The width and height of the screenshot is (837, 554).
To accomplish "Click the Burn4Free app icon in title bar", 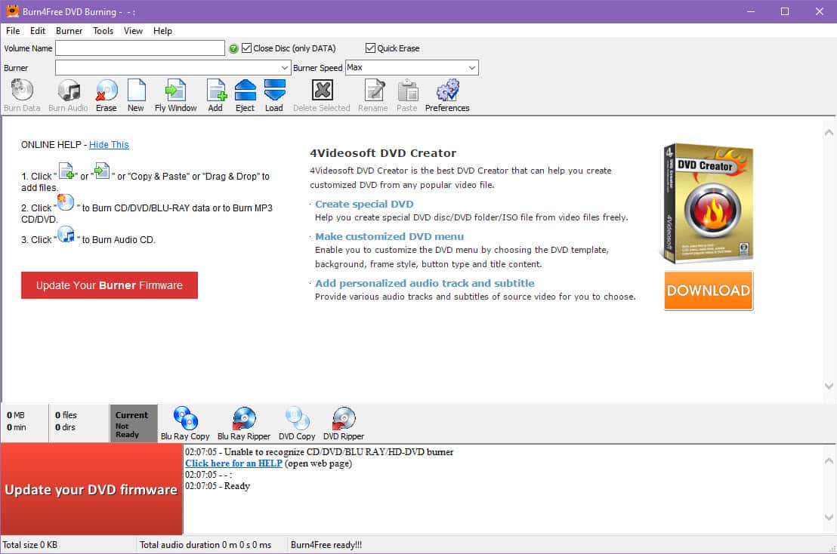I will 12,11.
